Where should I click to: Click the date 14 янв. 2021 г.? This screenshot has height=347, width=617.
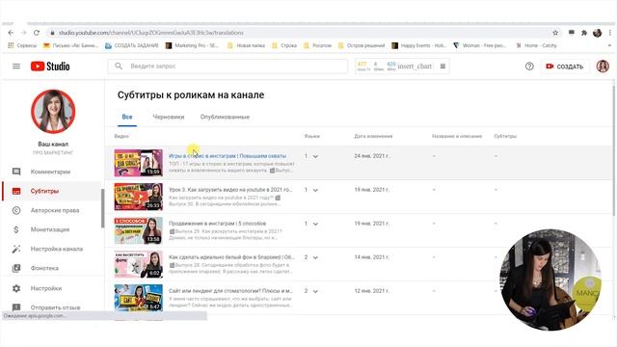tap(371, 257)
